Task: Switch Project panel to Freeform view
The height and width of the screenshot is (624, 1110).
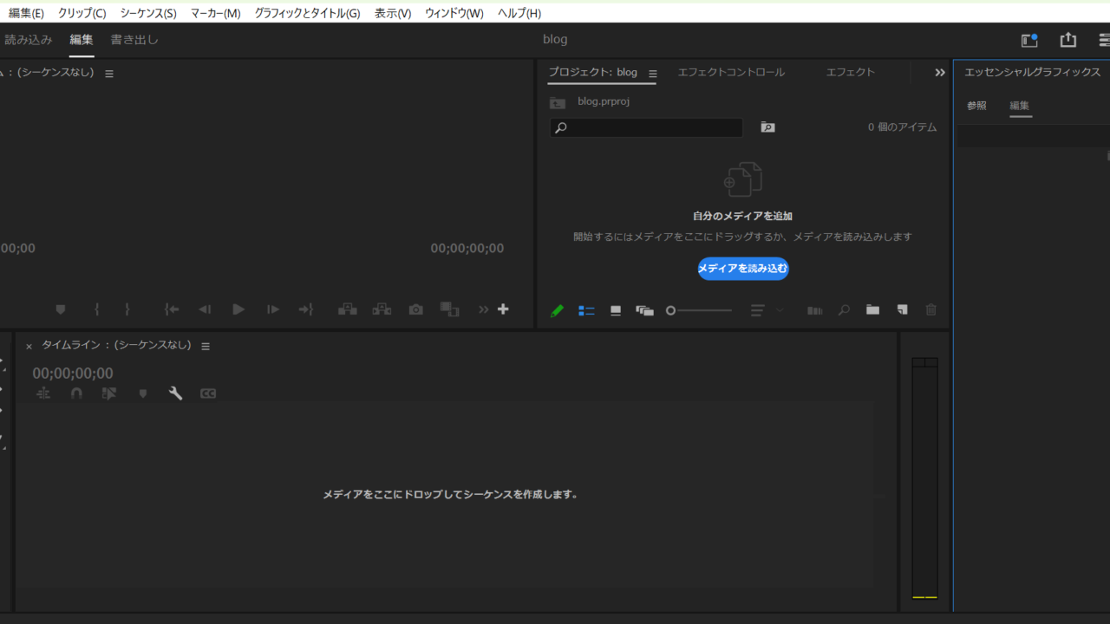Action: point(644,310)
